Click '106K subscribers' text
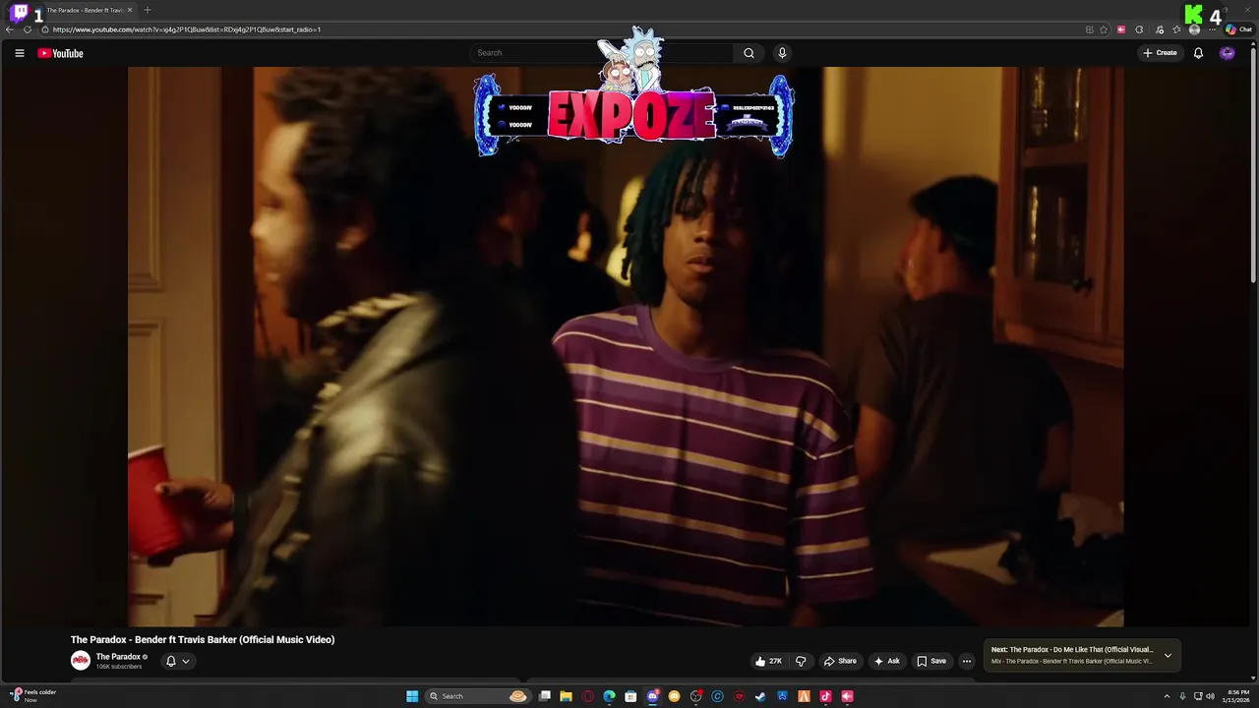1259x708 pixels. 119,667
